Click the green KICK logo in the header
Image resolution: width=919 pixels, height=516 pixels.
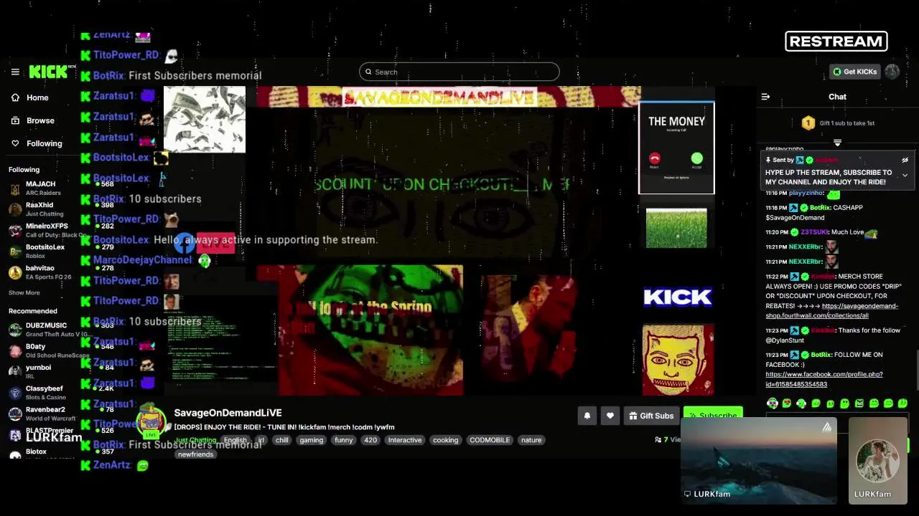pyautogui.click(x=48, y=72)
